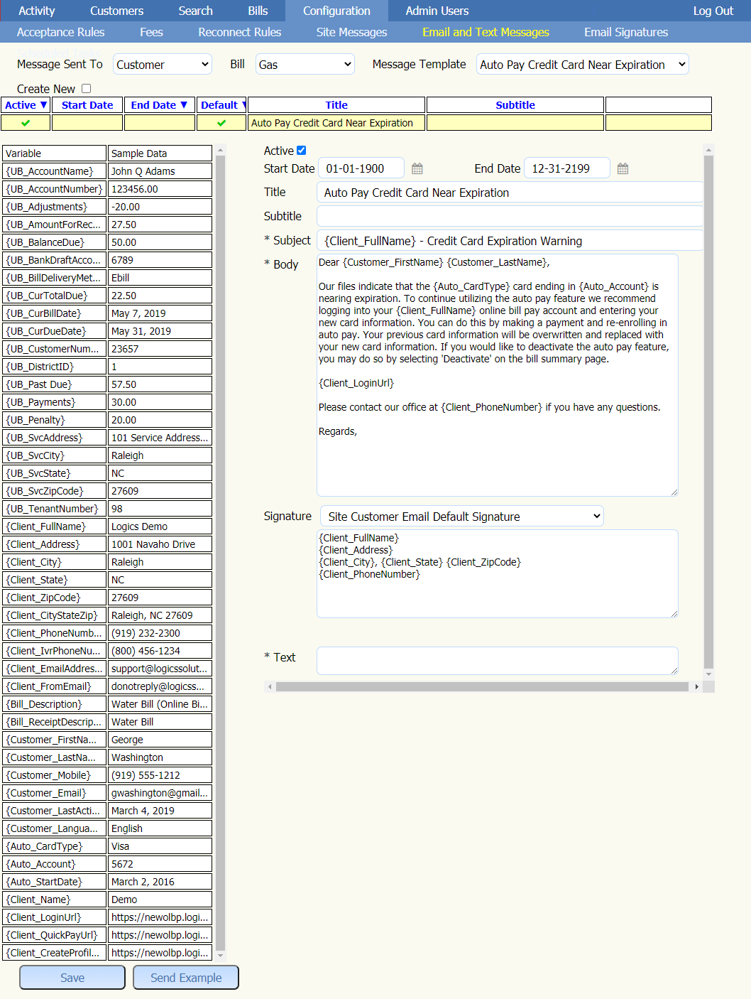
Task: Click the variable list scroll-down arrow
Action: pos(220,956)
